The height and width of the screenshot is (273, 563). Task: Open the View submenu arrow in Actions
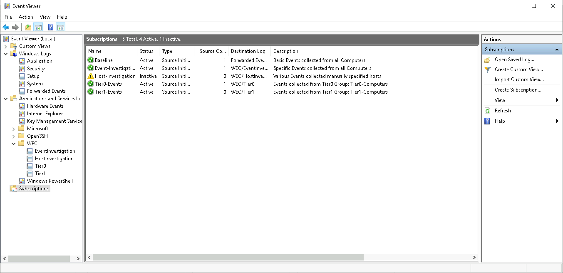557,100
